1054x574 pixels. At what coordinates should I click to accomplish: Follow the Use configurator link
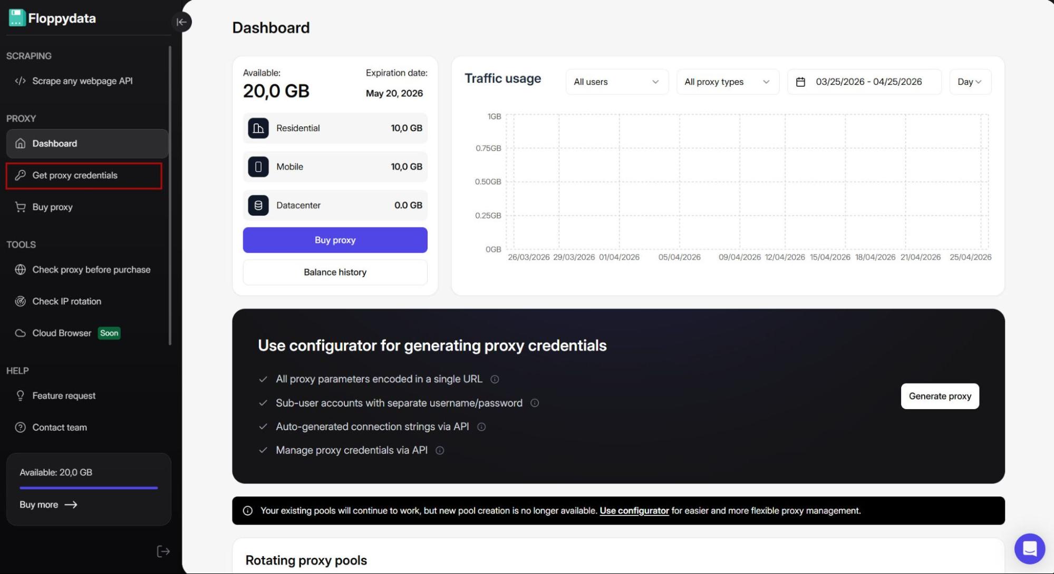point(634,510)
